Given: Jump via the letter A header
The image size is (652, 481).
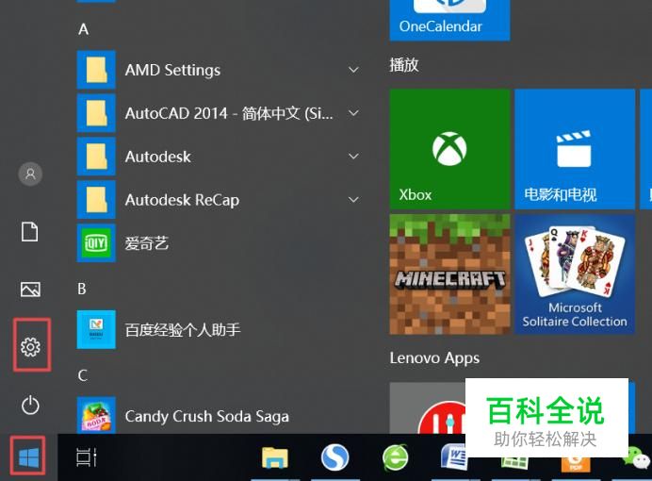Looking at the screenshot, I should [83, 29].
